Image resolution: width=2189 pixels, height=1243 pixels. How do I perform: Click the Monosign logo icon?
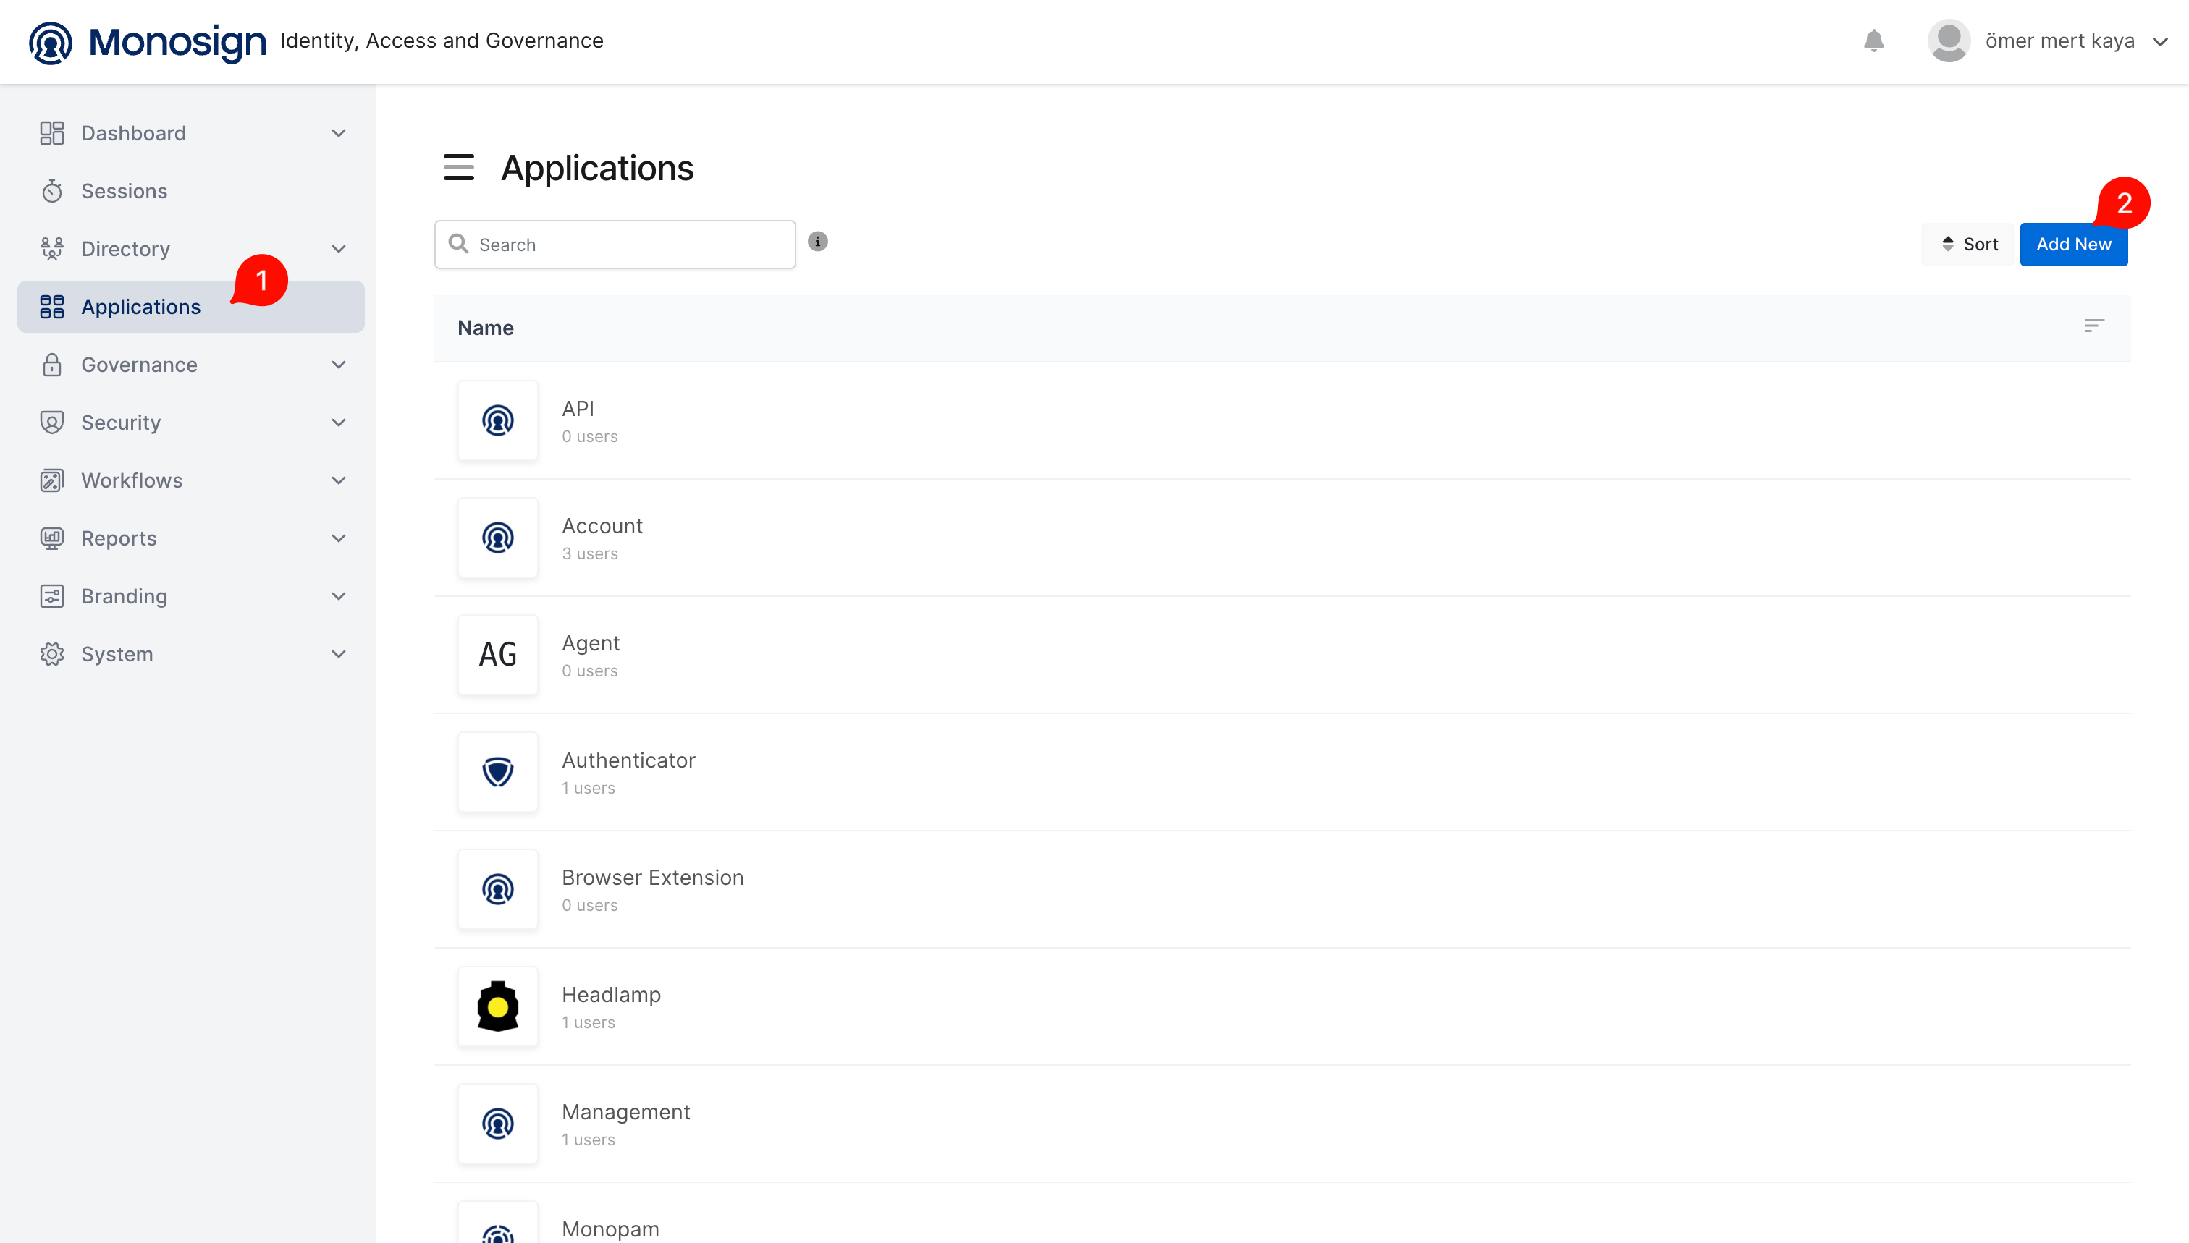[51, 42]
